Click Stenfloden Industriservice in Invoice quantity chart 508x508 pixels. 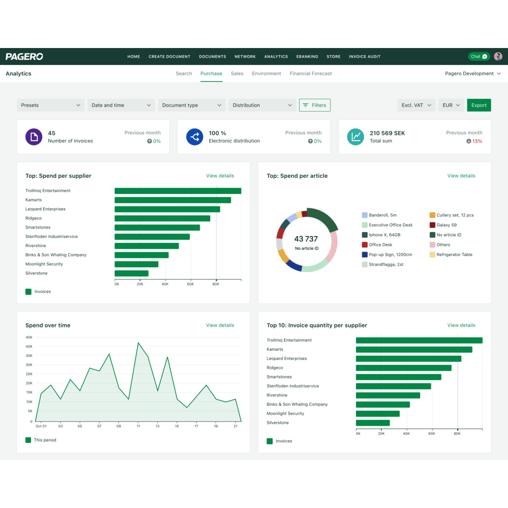click(x=293, y=386)
